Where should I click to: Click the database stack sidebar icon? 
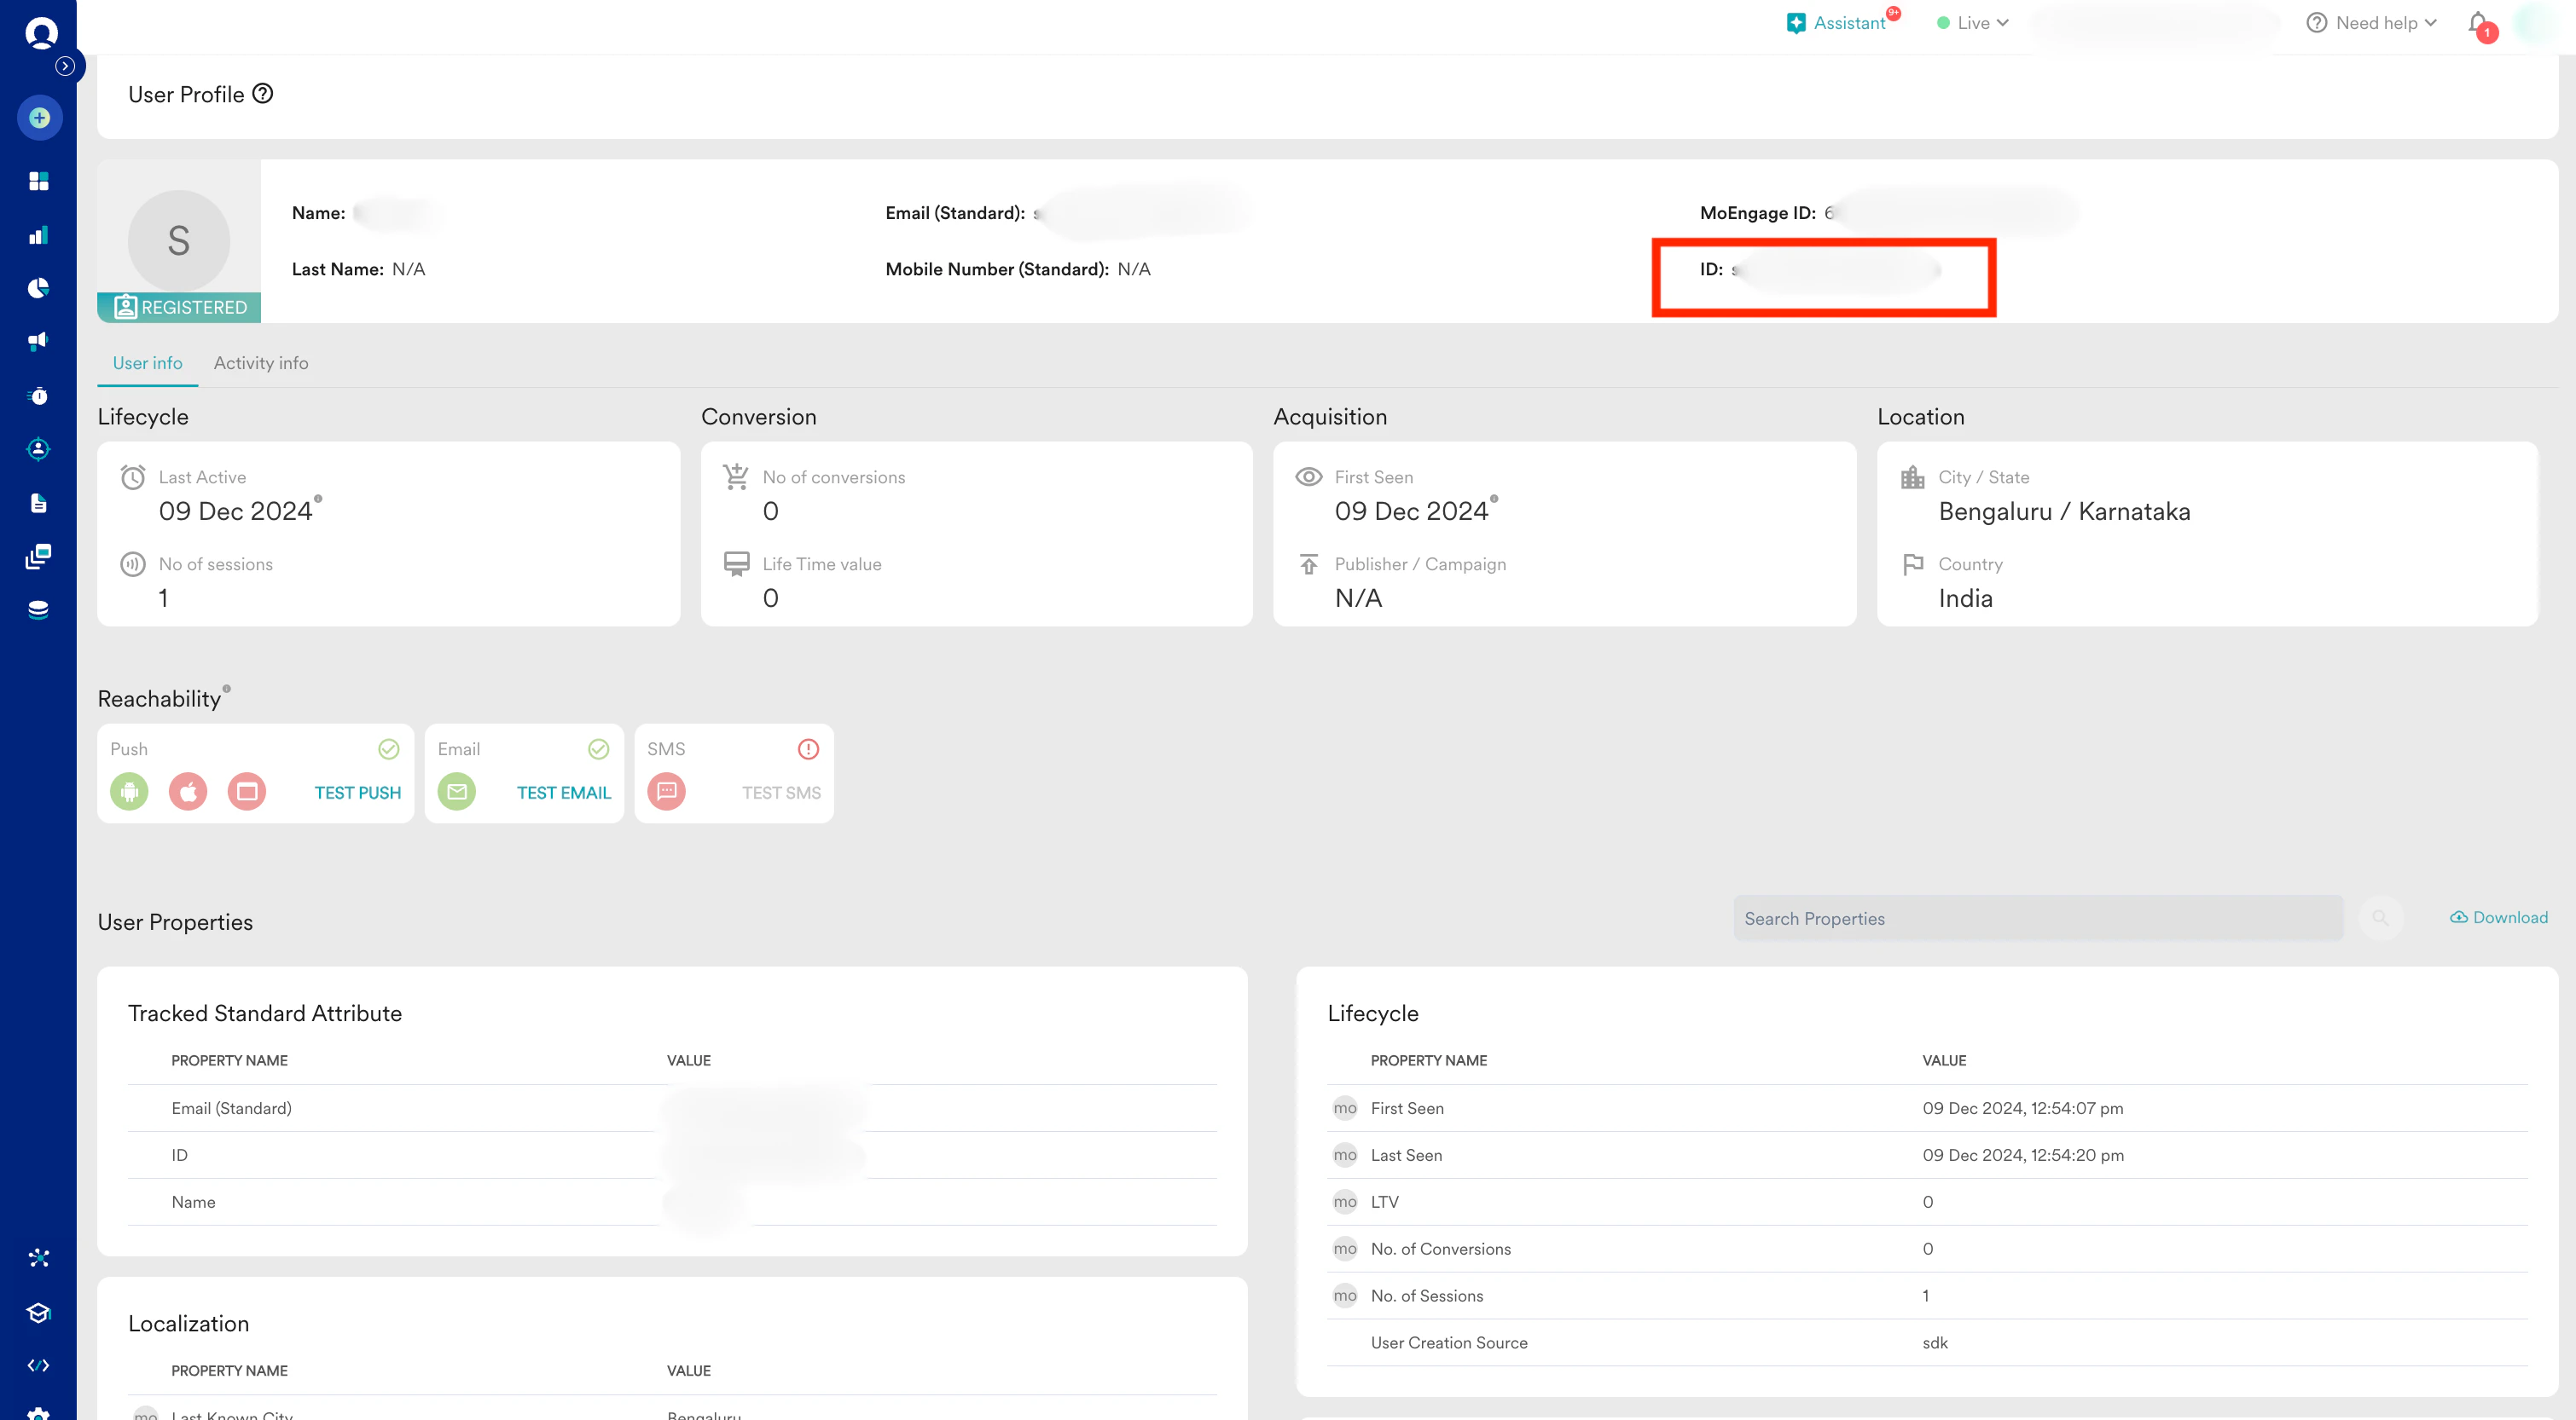pyautogui.click(x=39, y=610)
